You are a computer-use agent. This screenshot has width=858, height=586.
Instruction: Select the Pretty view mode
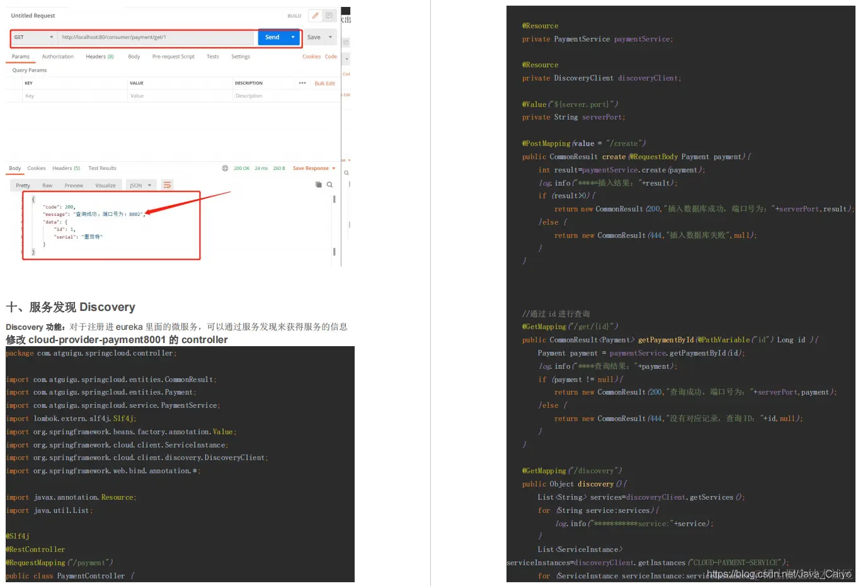23,185
